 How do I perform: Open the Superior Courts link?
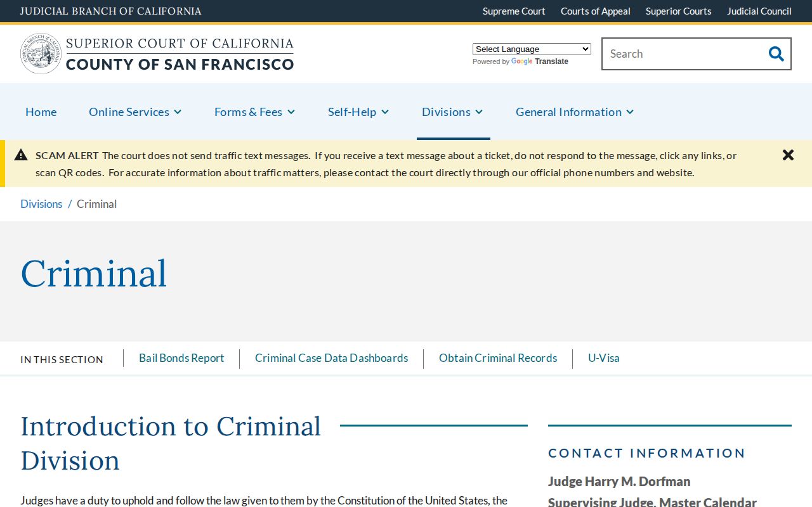pos(679,11)
